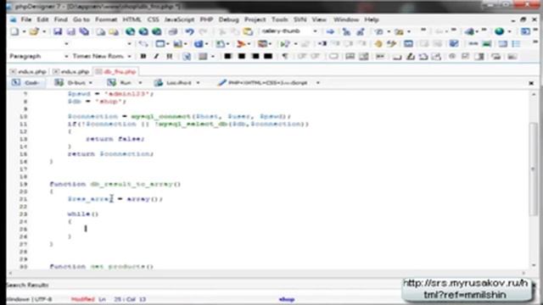Click the Code view button
Screen dimensions: 543x305
pyautogui.click(x=25, y=83)
